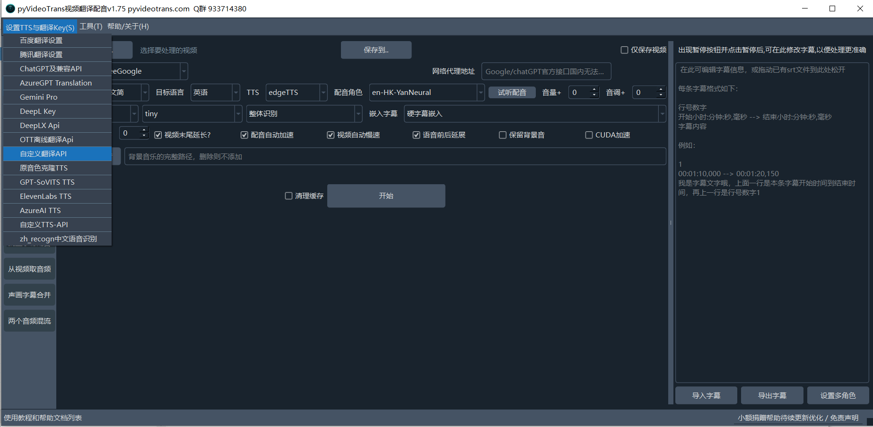Screen dimensions: 873x427
Task: Check the 清理缓存 option
Action: click(288, 196)
